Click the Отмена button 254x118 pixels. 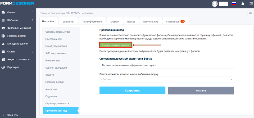(x=201, y=90)
